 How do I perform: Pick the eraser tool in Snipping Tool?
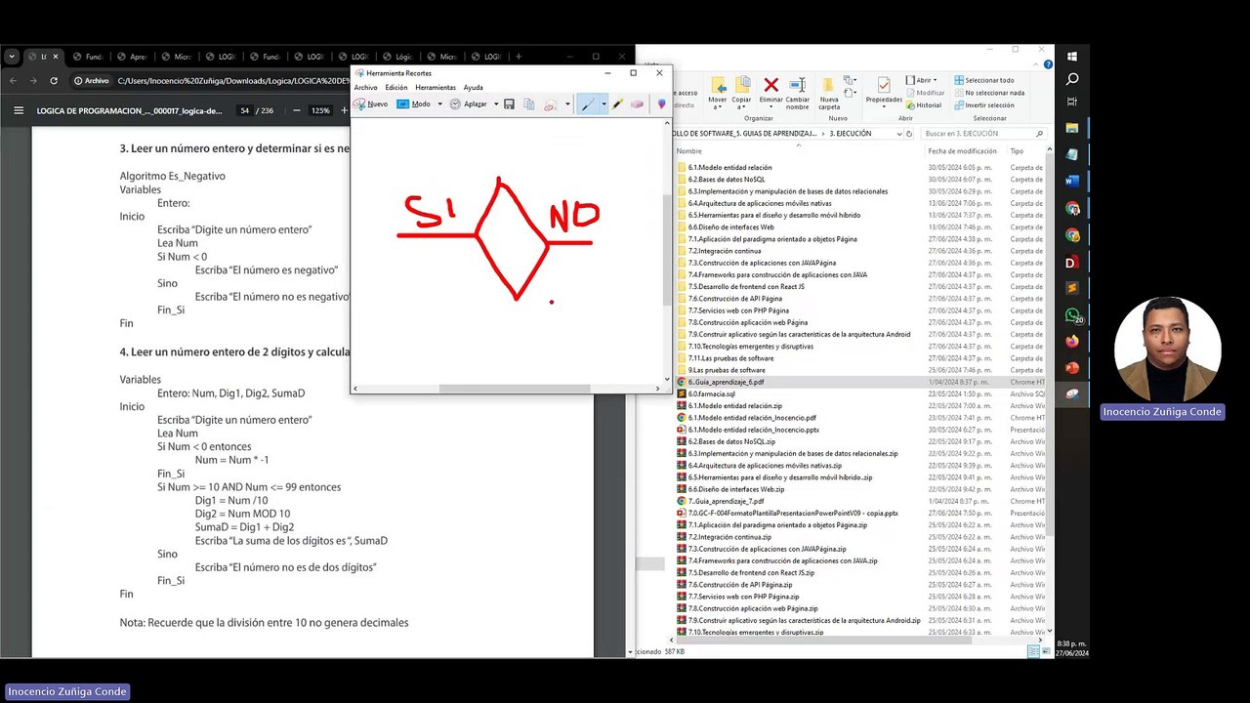637,103
